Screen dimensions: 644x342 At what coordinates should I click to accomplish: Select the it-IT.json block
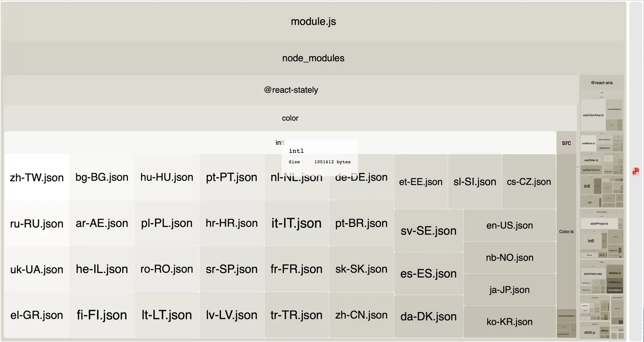[x=297, y=223]
